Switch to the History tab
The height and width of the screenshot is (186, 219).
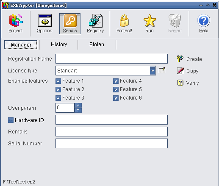tap(59, 44)
